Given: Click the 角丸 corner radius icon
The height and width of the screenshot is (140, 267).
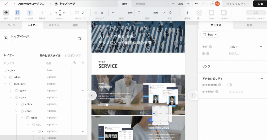Looking at the screenshot, I should 165,13.
